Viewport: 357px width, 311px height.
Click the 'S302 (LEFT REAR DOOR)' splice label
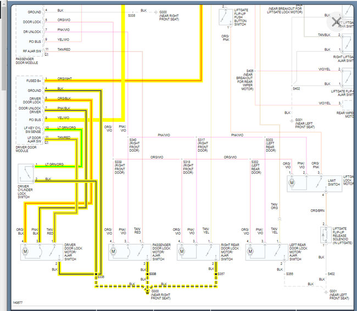coord(256,167)
